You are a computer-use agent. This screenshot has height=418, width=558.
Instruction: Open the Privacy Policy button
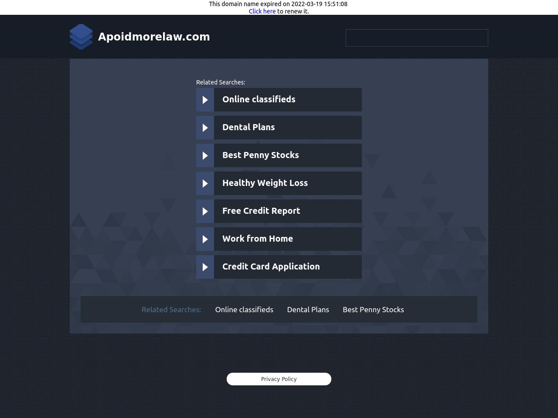click(x=279, y=379)
